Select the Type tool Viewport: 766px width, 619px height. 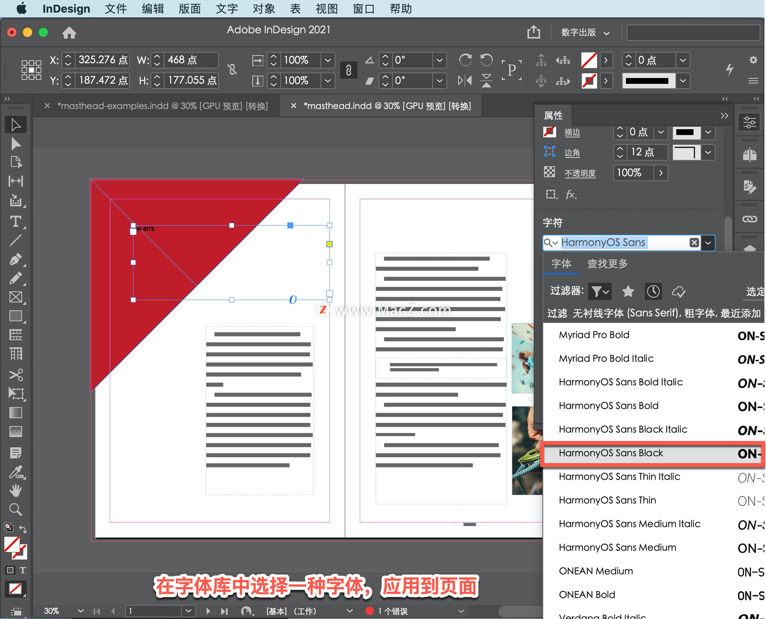(x=16, y=221)
